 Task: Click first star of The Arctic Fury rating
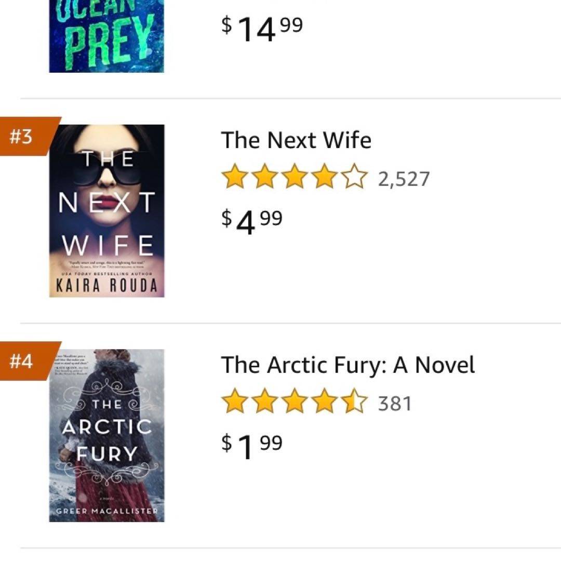(x=235, y=403)
